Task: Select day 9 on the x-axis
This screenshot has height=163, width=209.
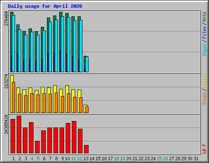Action: coord(62,159)
